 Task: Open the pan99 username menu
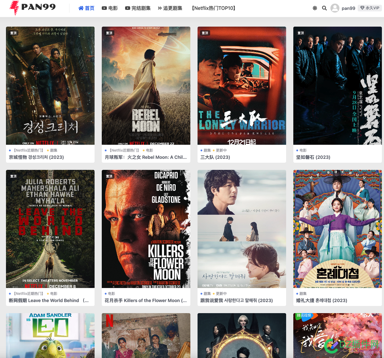(x=348, y=8)
